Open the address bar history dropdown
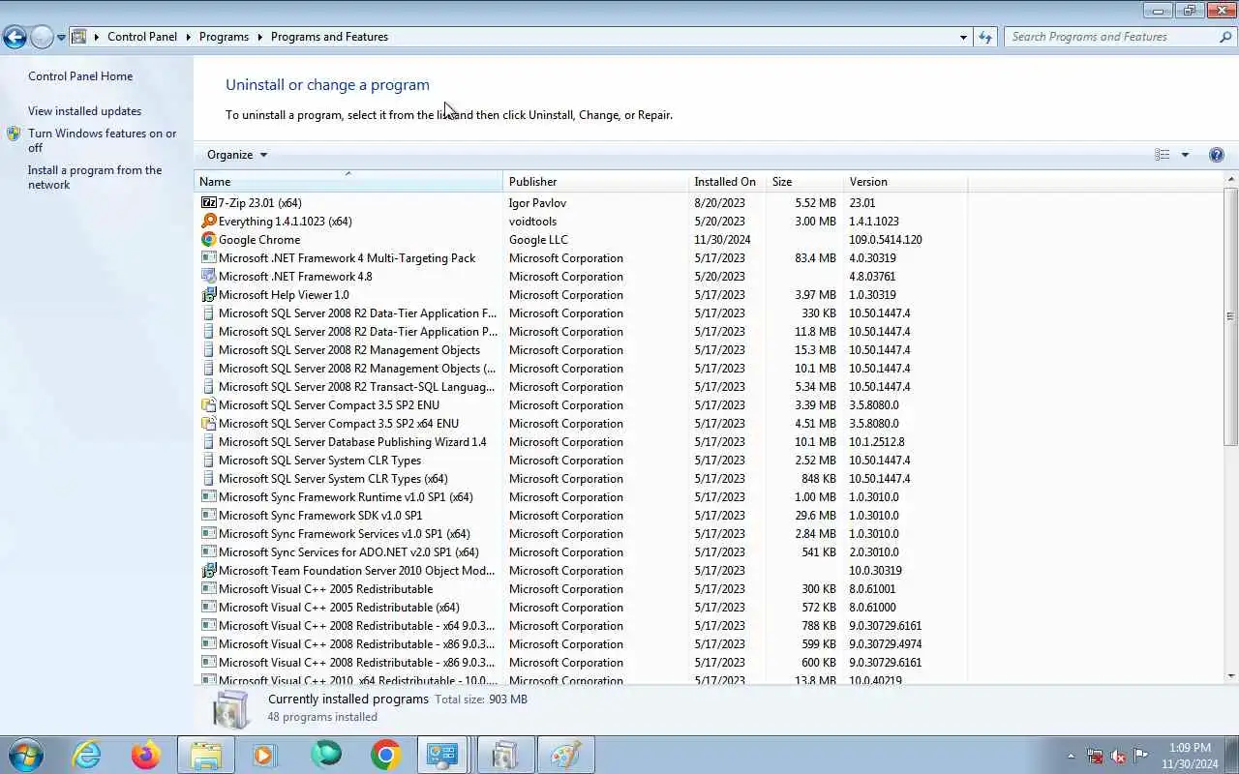 tap(963, 37)
